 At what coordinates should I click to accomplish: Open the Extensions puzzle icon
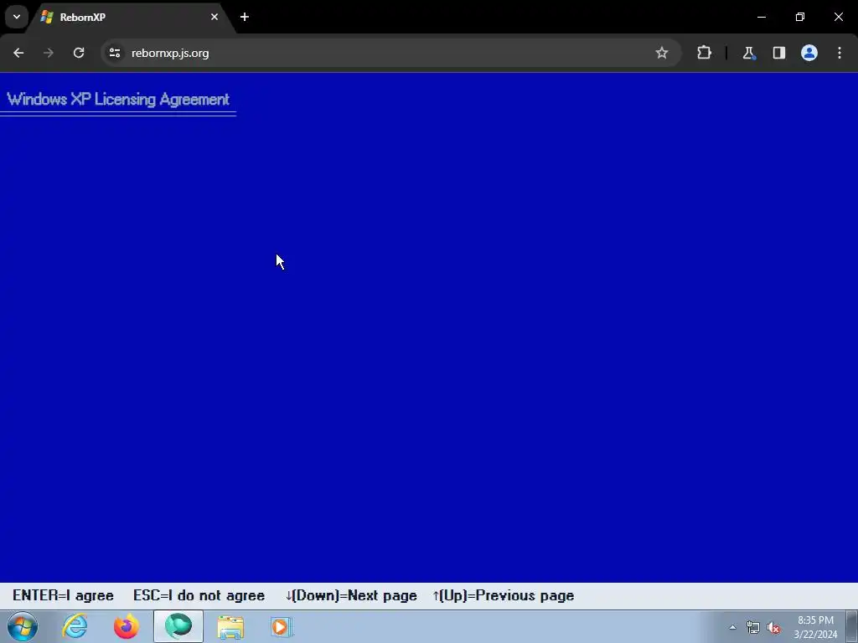tap(704, 53)
